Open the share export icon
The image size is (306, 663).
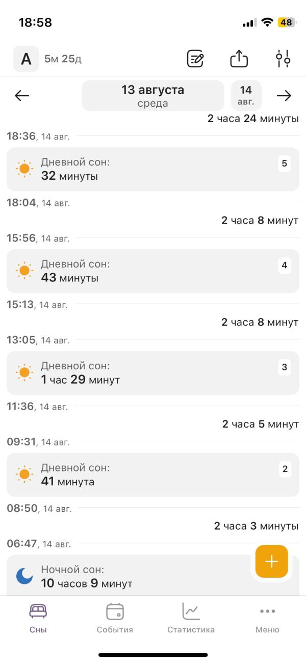(239, 59)
